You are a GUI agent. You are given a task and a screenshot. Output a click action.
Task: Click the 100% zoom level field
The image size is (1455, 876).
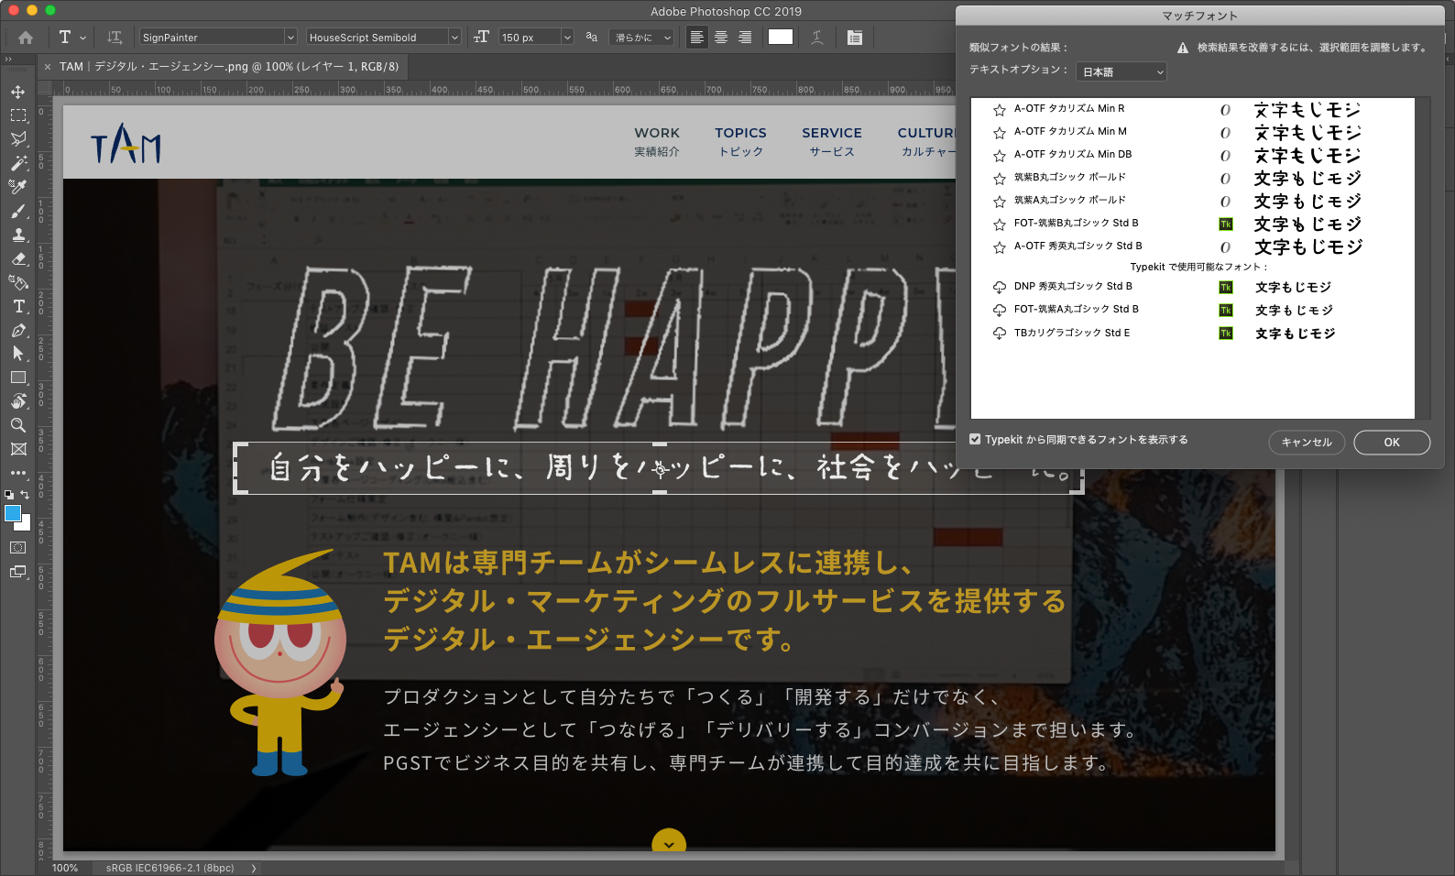pos(65,868)
